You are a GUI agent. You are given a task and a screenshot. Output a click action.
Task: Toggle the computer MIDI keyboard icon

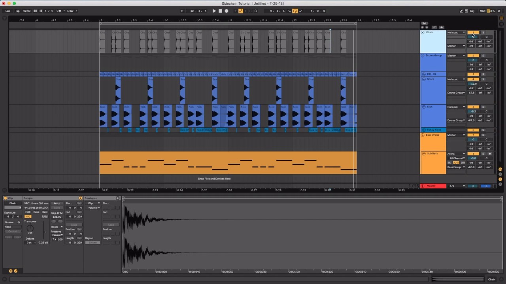(x=467, y=11)
